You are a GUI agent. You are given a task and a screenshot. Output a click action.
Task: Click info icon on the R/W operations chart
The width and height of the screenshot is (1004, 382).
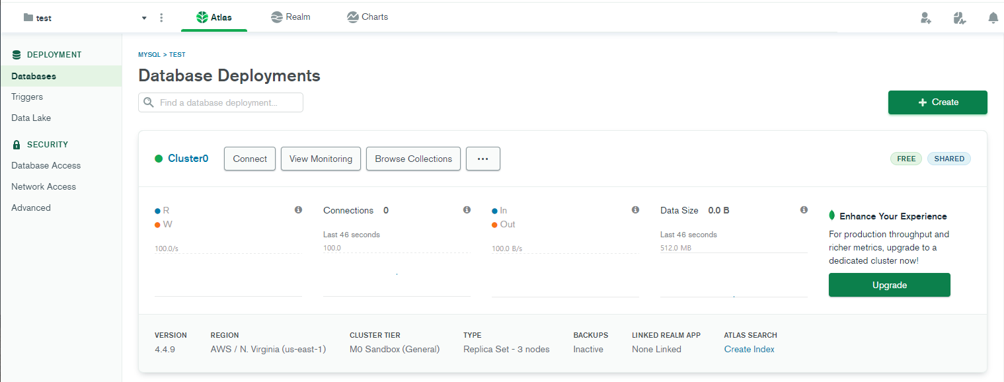click(x=298, y=210)
